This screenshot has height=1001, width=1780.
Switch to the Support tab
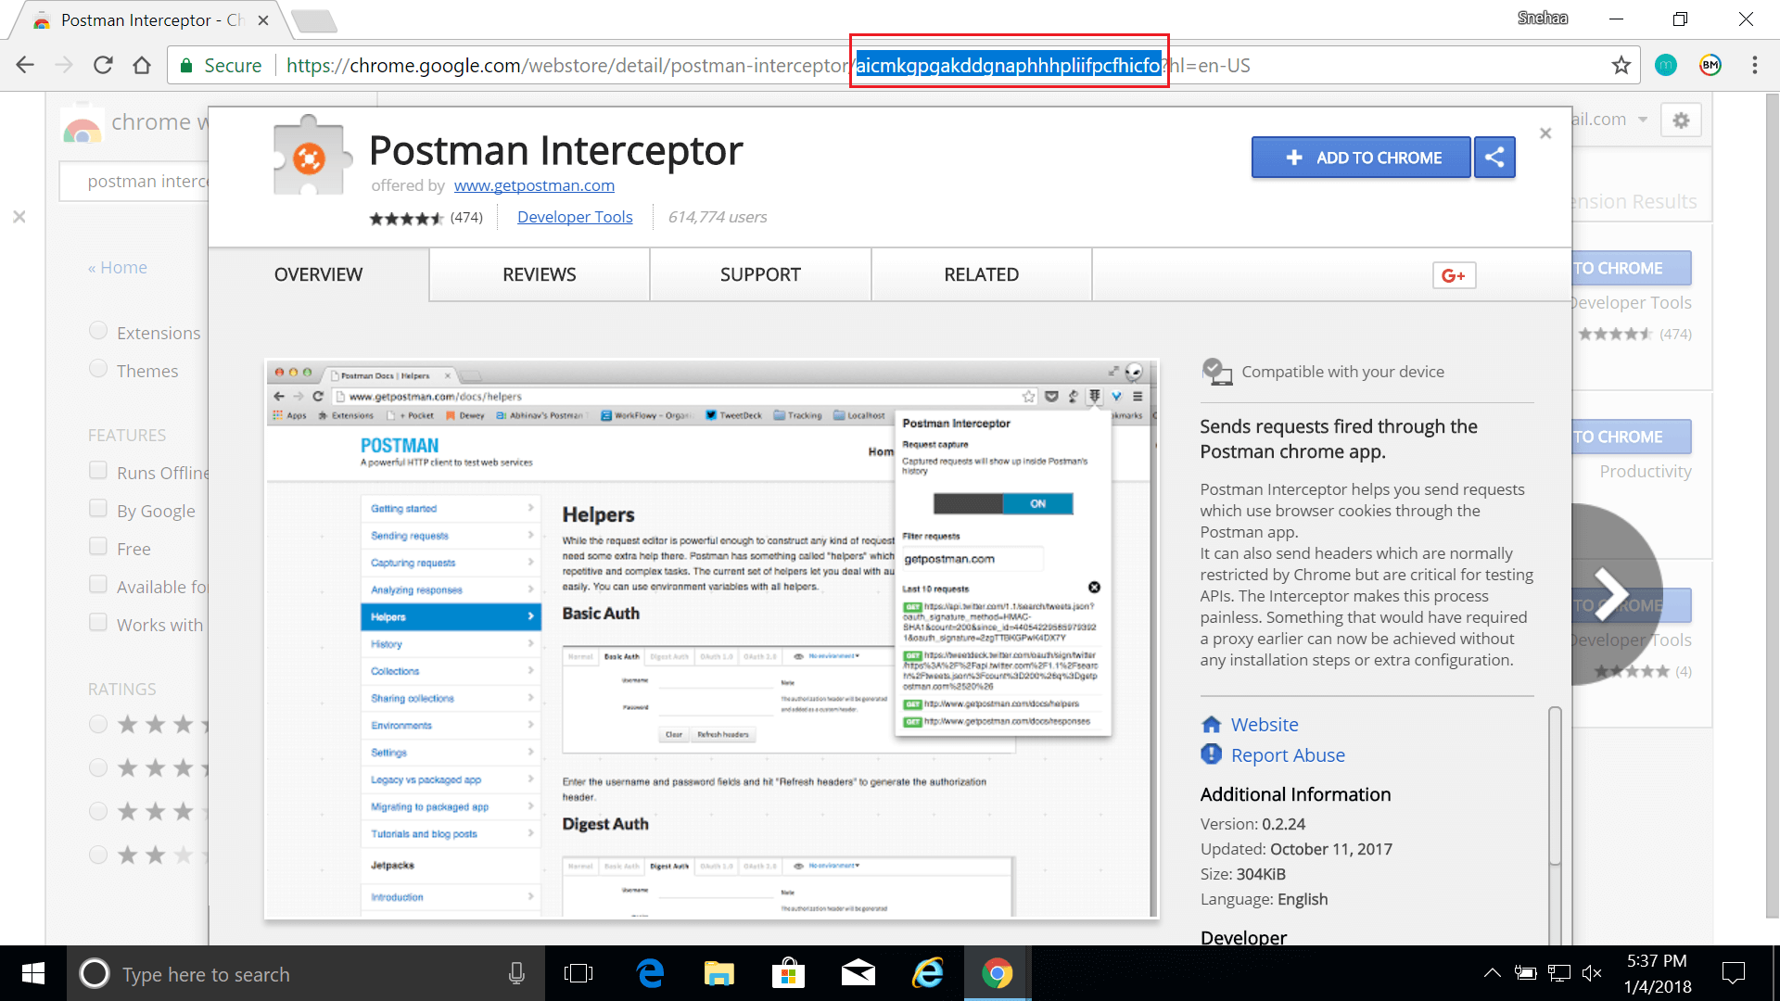point(760,274)
